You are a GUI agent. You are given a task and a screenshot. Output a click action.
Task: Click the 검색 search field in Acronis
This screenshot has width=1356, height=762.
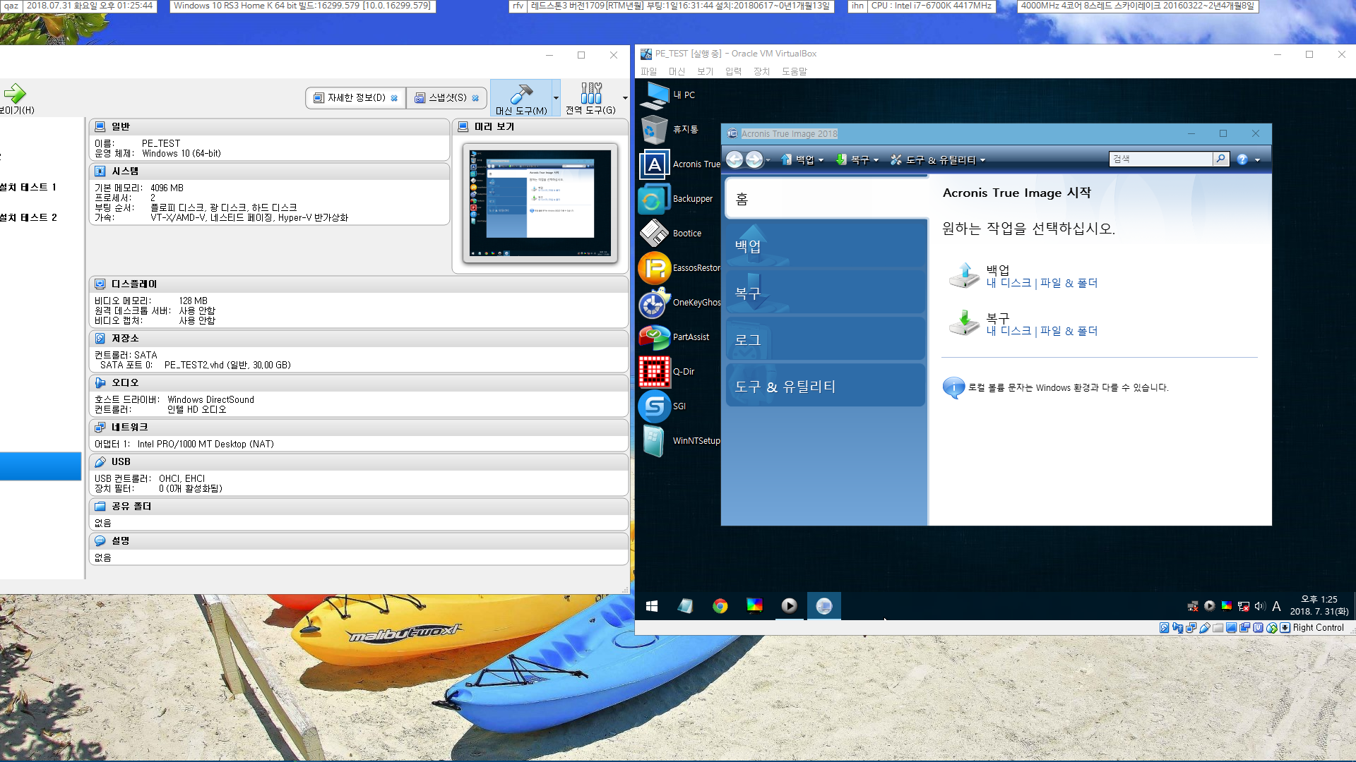(x=1160, y=159)
